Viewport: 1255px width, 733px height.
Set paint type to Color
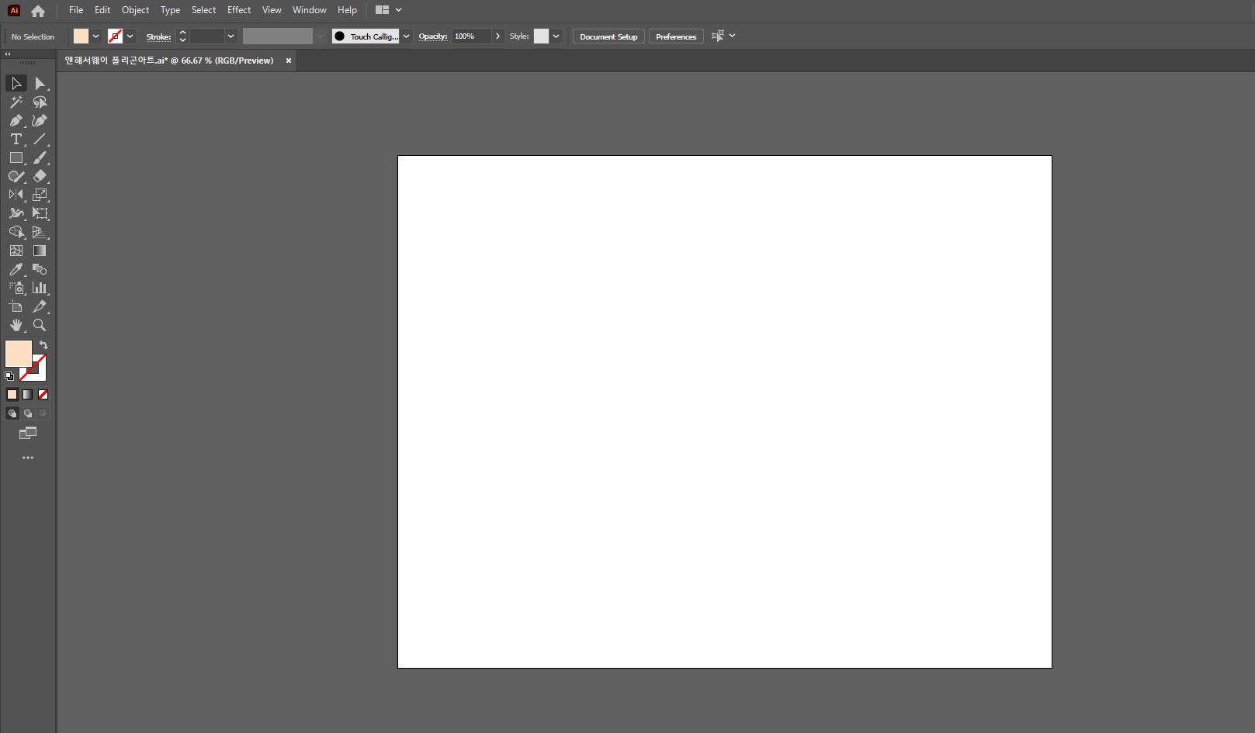coord(12,395)
